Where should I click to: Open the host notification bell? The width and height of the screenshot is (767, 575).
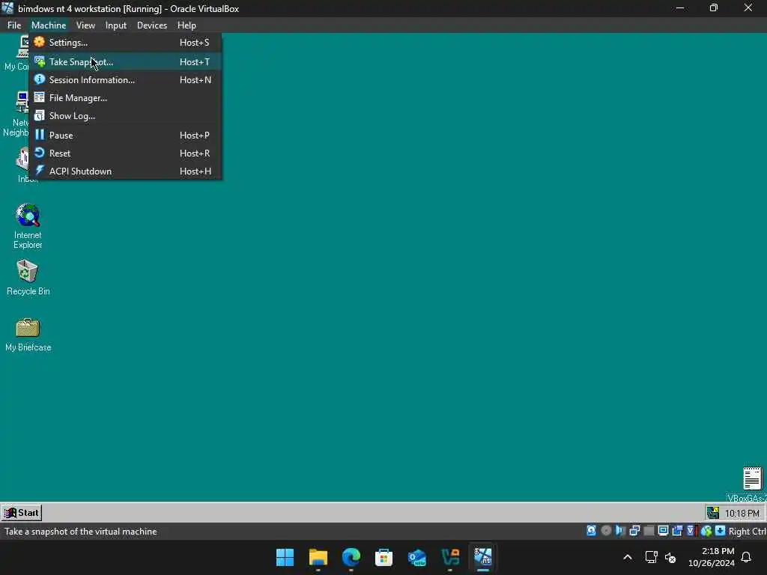click(x=747, y=557)
